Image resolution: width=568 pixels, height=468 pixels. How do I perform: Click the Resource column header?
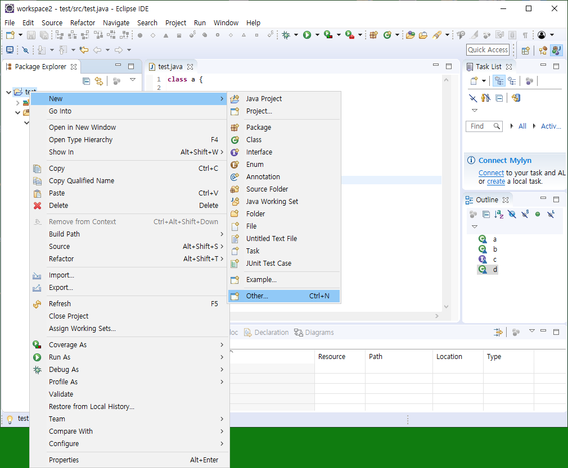(340, 357)
